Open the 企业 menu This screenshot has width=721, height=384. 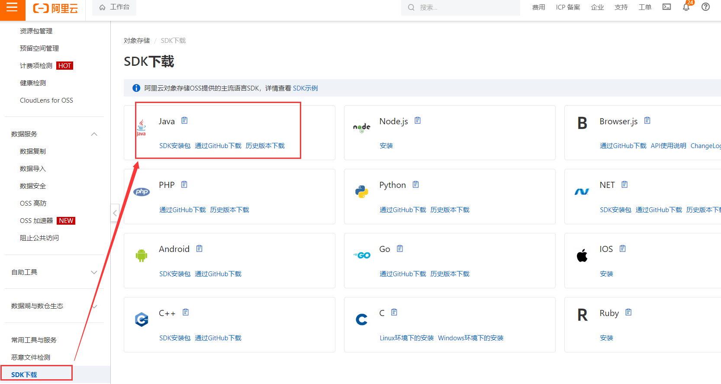597,7
